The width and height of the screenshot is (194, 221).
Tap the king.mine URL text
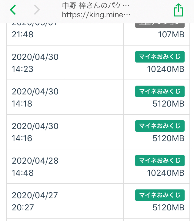click(x=96, y=14)
